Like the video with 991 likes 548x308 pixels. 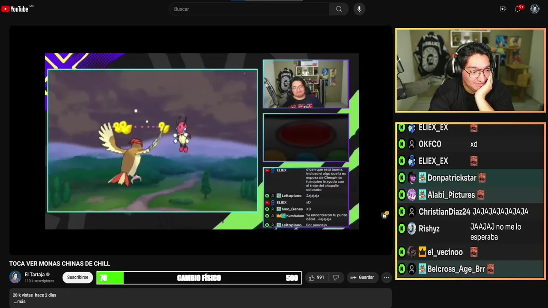coord(316,277)
